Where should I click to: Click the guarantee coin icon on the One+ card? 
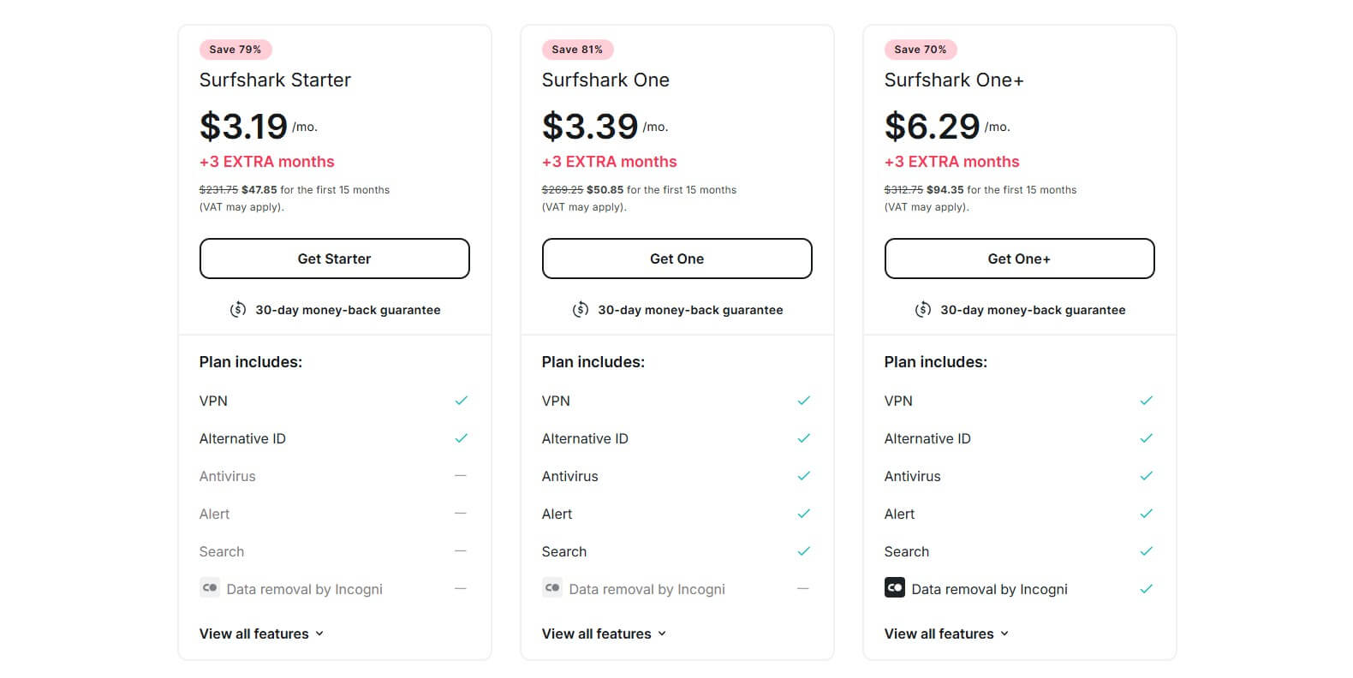tap(923, 309)
